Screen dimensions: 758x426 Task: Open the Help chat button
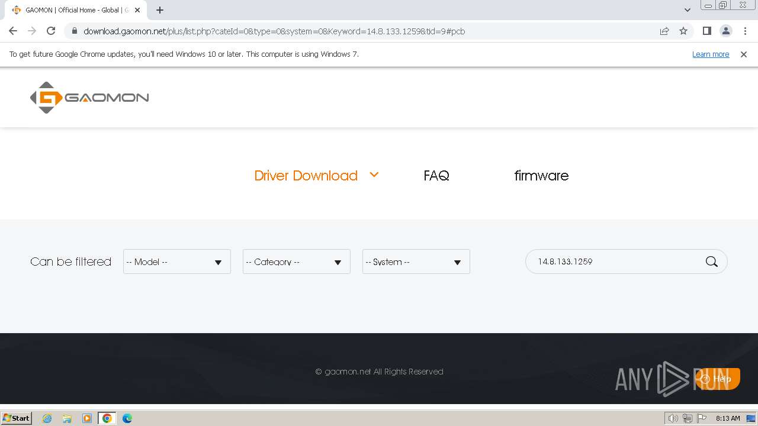coord(717,379)
